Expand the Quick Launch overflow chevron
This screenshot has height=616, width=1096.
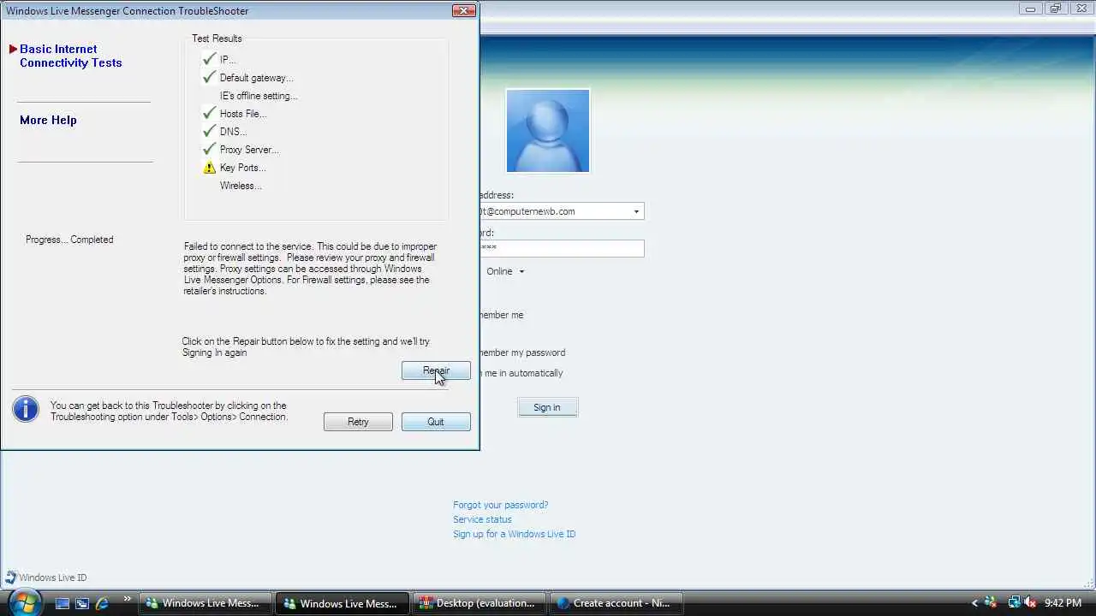coord(128,599)
